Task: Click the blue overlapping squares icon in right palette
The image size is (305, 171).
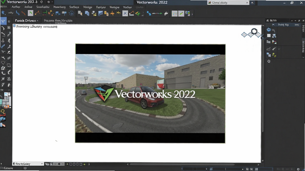Action: point(269,55)
